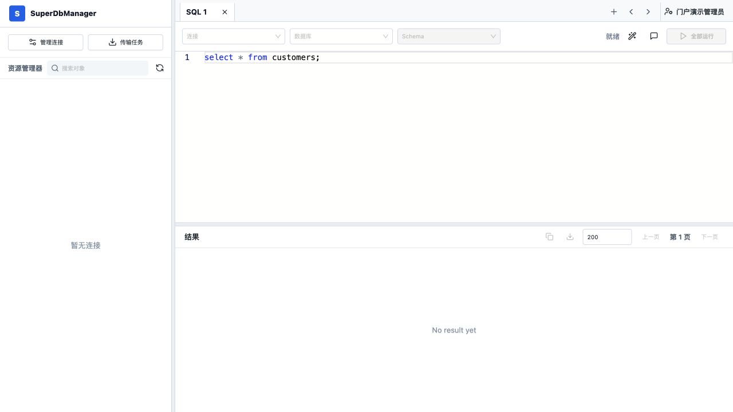Go to previous tab with left chevron
Viewport: 733px width, 412px height.
click(x=631, y=11)
